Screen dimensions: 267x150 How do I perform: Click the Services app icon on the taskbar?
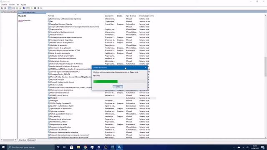tap(119, 147)
